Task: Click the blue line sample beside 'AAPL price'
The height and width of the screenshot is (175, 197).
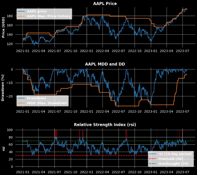Action: [x=21, y=11]
